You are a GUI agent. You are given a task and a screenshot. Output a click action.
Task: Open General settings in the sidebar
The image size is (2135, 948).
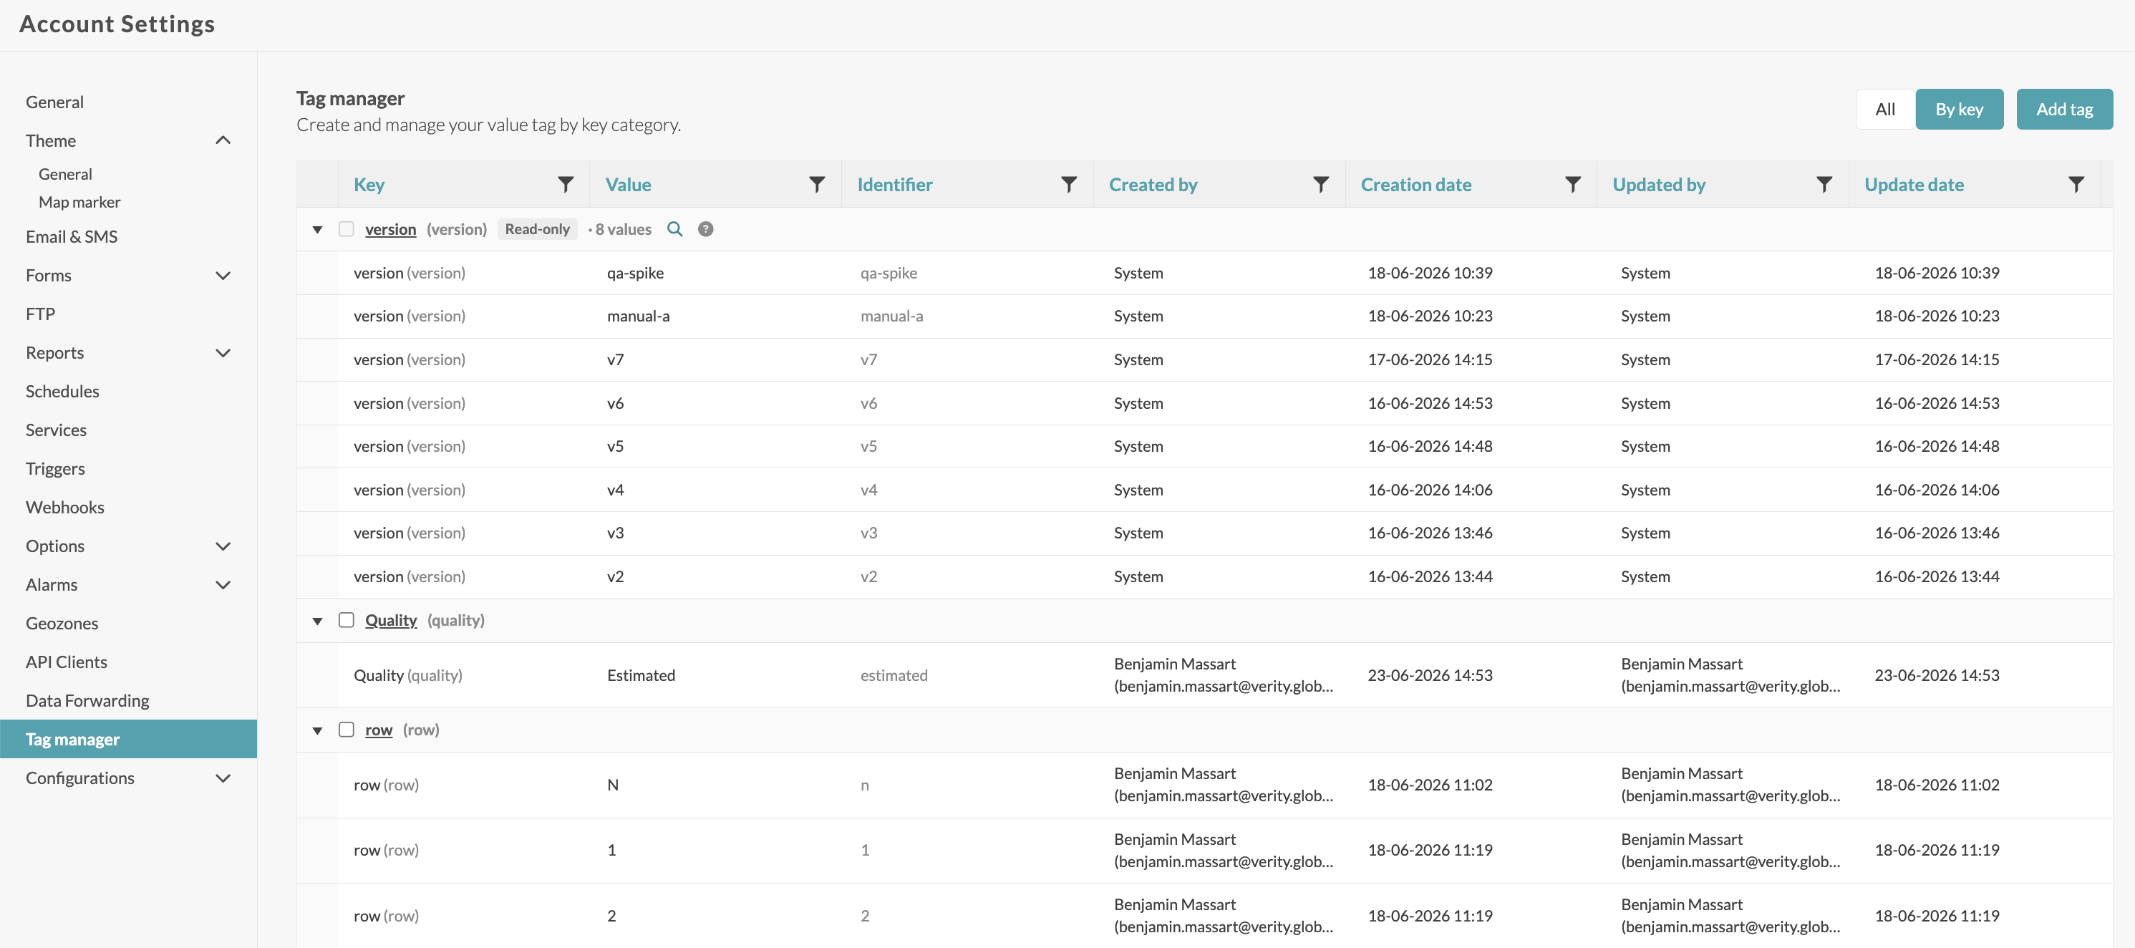click(54, 102)
